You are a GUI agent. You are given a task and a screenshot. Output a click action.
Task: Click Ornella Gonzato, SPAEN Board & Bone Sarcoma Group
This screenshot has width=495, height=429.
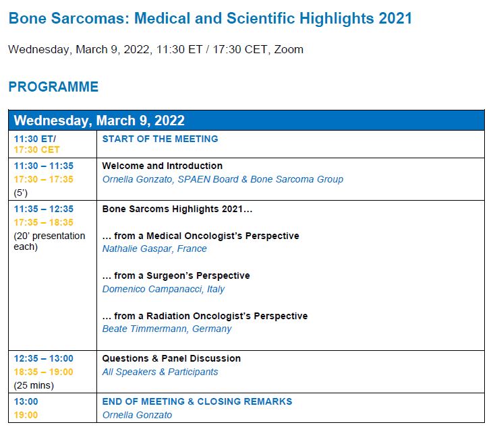coord(223,179)
